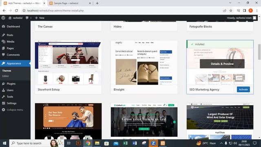
Task: Click the New content plus button
Action: pos(40,18)
